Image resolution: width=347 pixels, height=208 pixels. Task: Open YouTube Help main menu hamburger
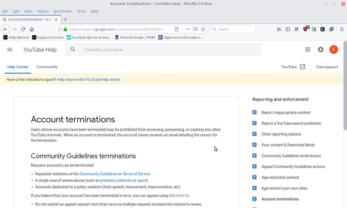tap(10, 50)
